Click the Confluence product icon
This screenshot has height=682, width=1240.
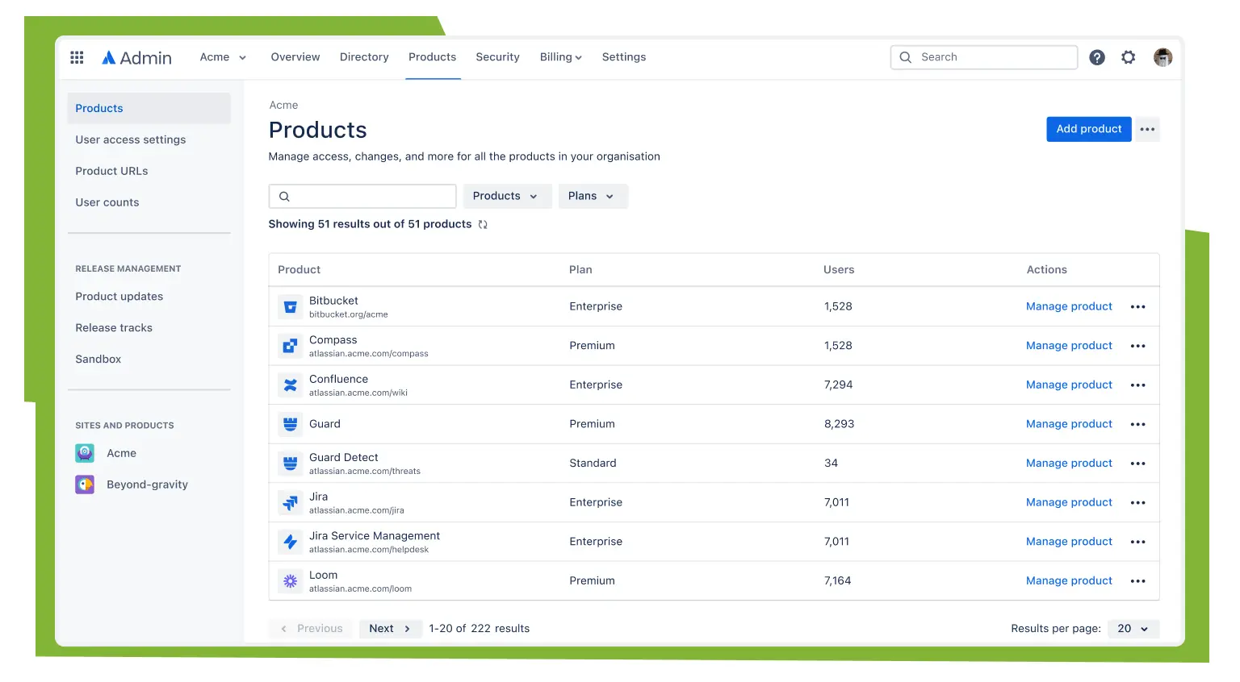pyautogui.click(x=290, y=385)
